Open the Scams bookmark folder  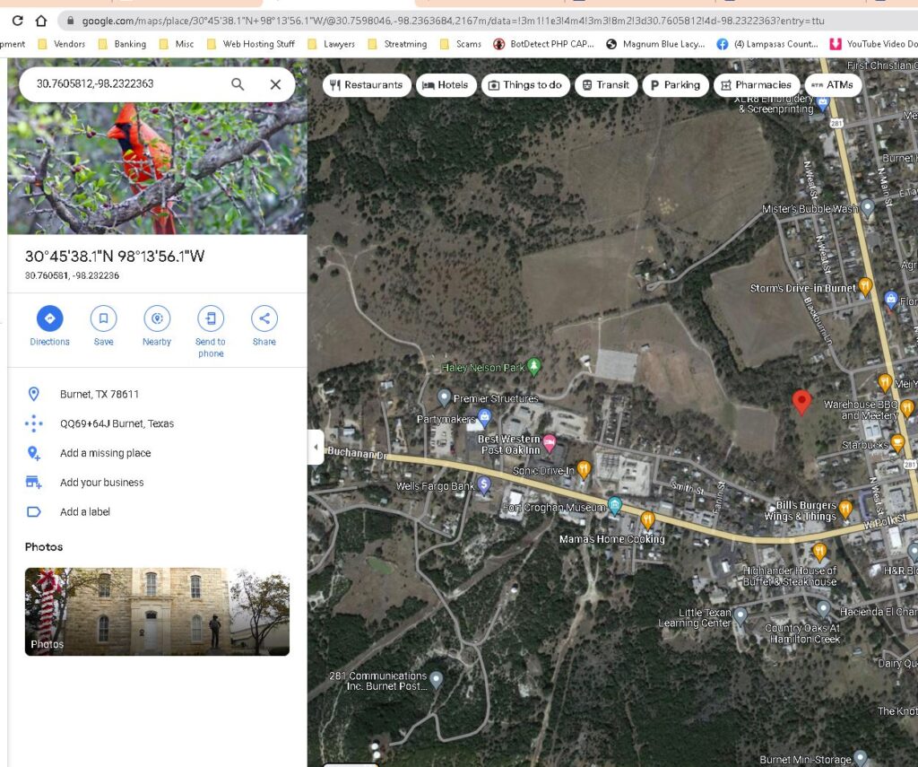pyautogui.click(x=461, y=44)
